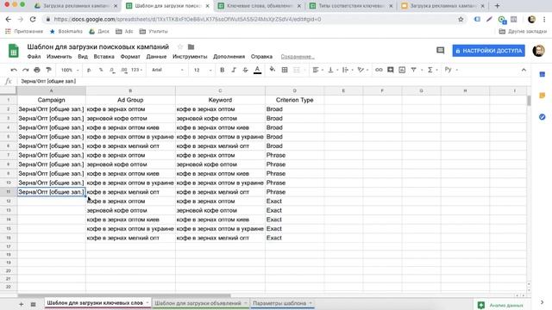This screenshot has height=310, width=552.
Task: Select the column D header
Action: point(295,90)
